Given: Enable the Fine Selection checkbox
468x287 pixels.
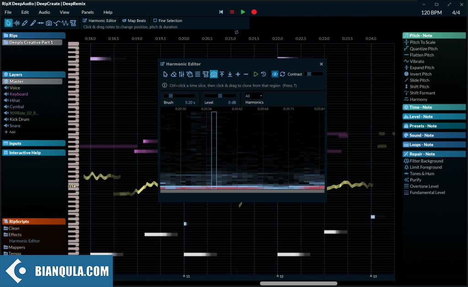Looking at the screenshot, I should (155, 21).
